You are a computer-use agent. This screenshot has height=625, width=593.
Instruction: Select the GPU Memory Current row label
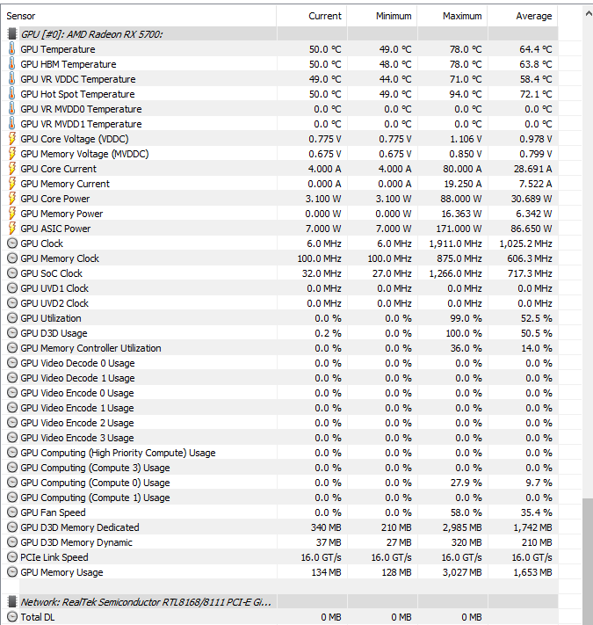(65, 184)
